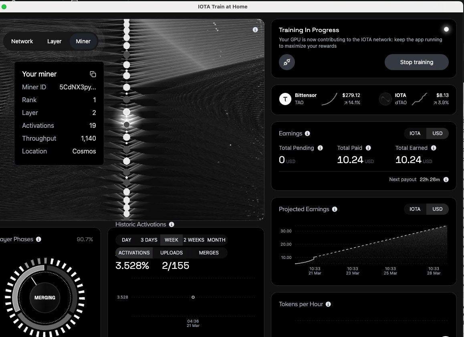
Task: Open the Total Paid info icon
Action: (x=368, y=148)
